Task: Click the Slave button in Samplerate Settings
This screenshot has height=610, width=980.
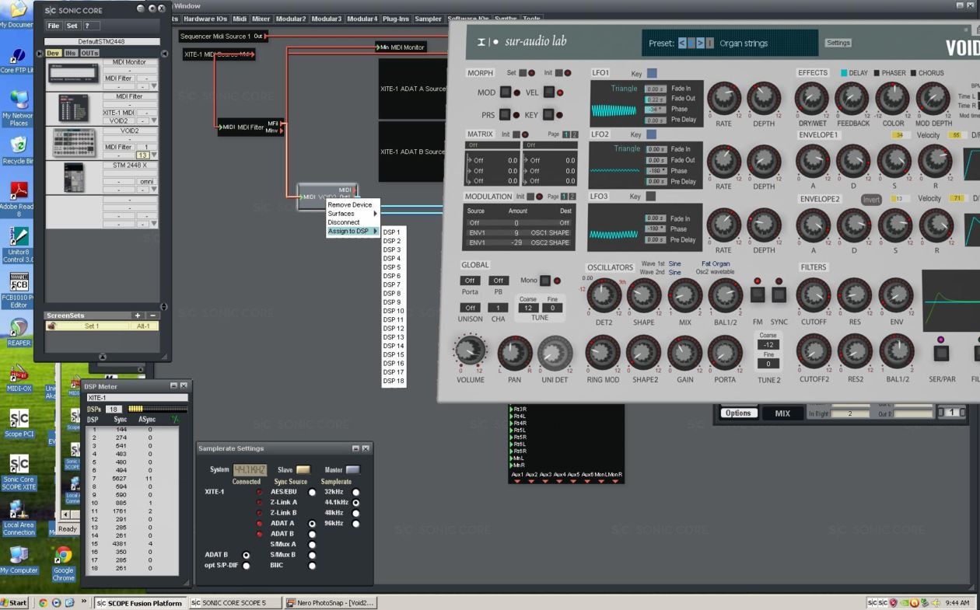Action: (x=303, y=469)
